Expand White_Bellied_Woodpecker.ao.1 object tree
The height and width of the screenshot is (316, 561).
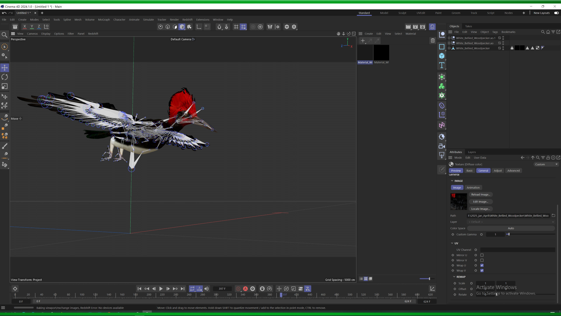coord(449,38)
